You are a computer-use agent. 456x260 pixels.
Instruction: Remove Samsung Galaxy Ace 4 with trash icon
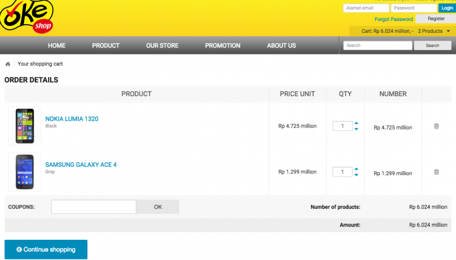436,172
